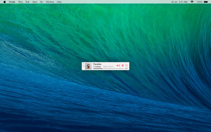The width and height of the screenshot is (211, 132).
Task: Open the volume control in mini player
Action: [x=118, y=65]
